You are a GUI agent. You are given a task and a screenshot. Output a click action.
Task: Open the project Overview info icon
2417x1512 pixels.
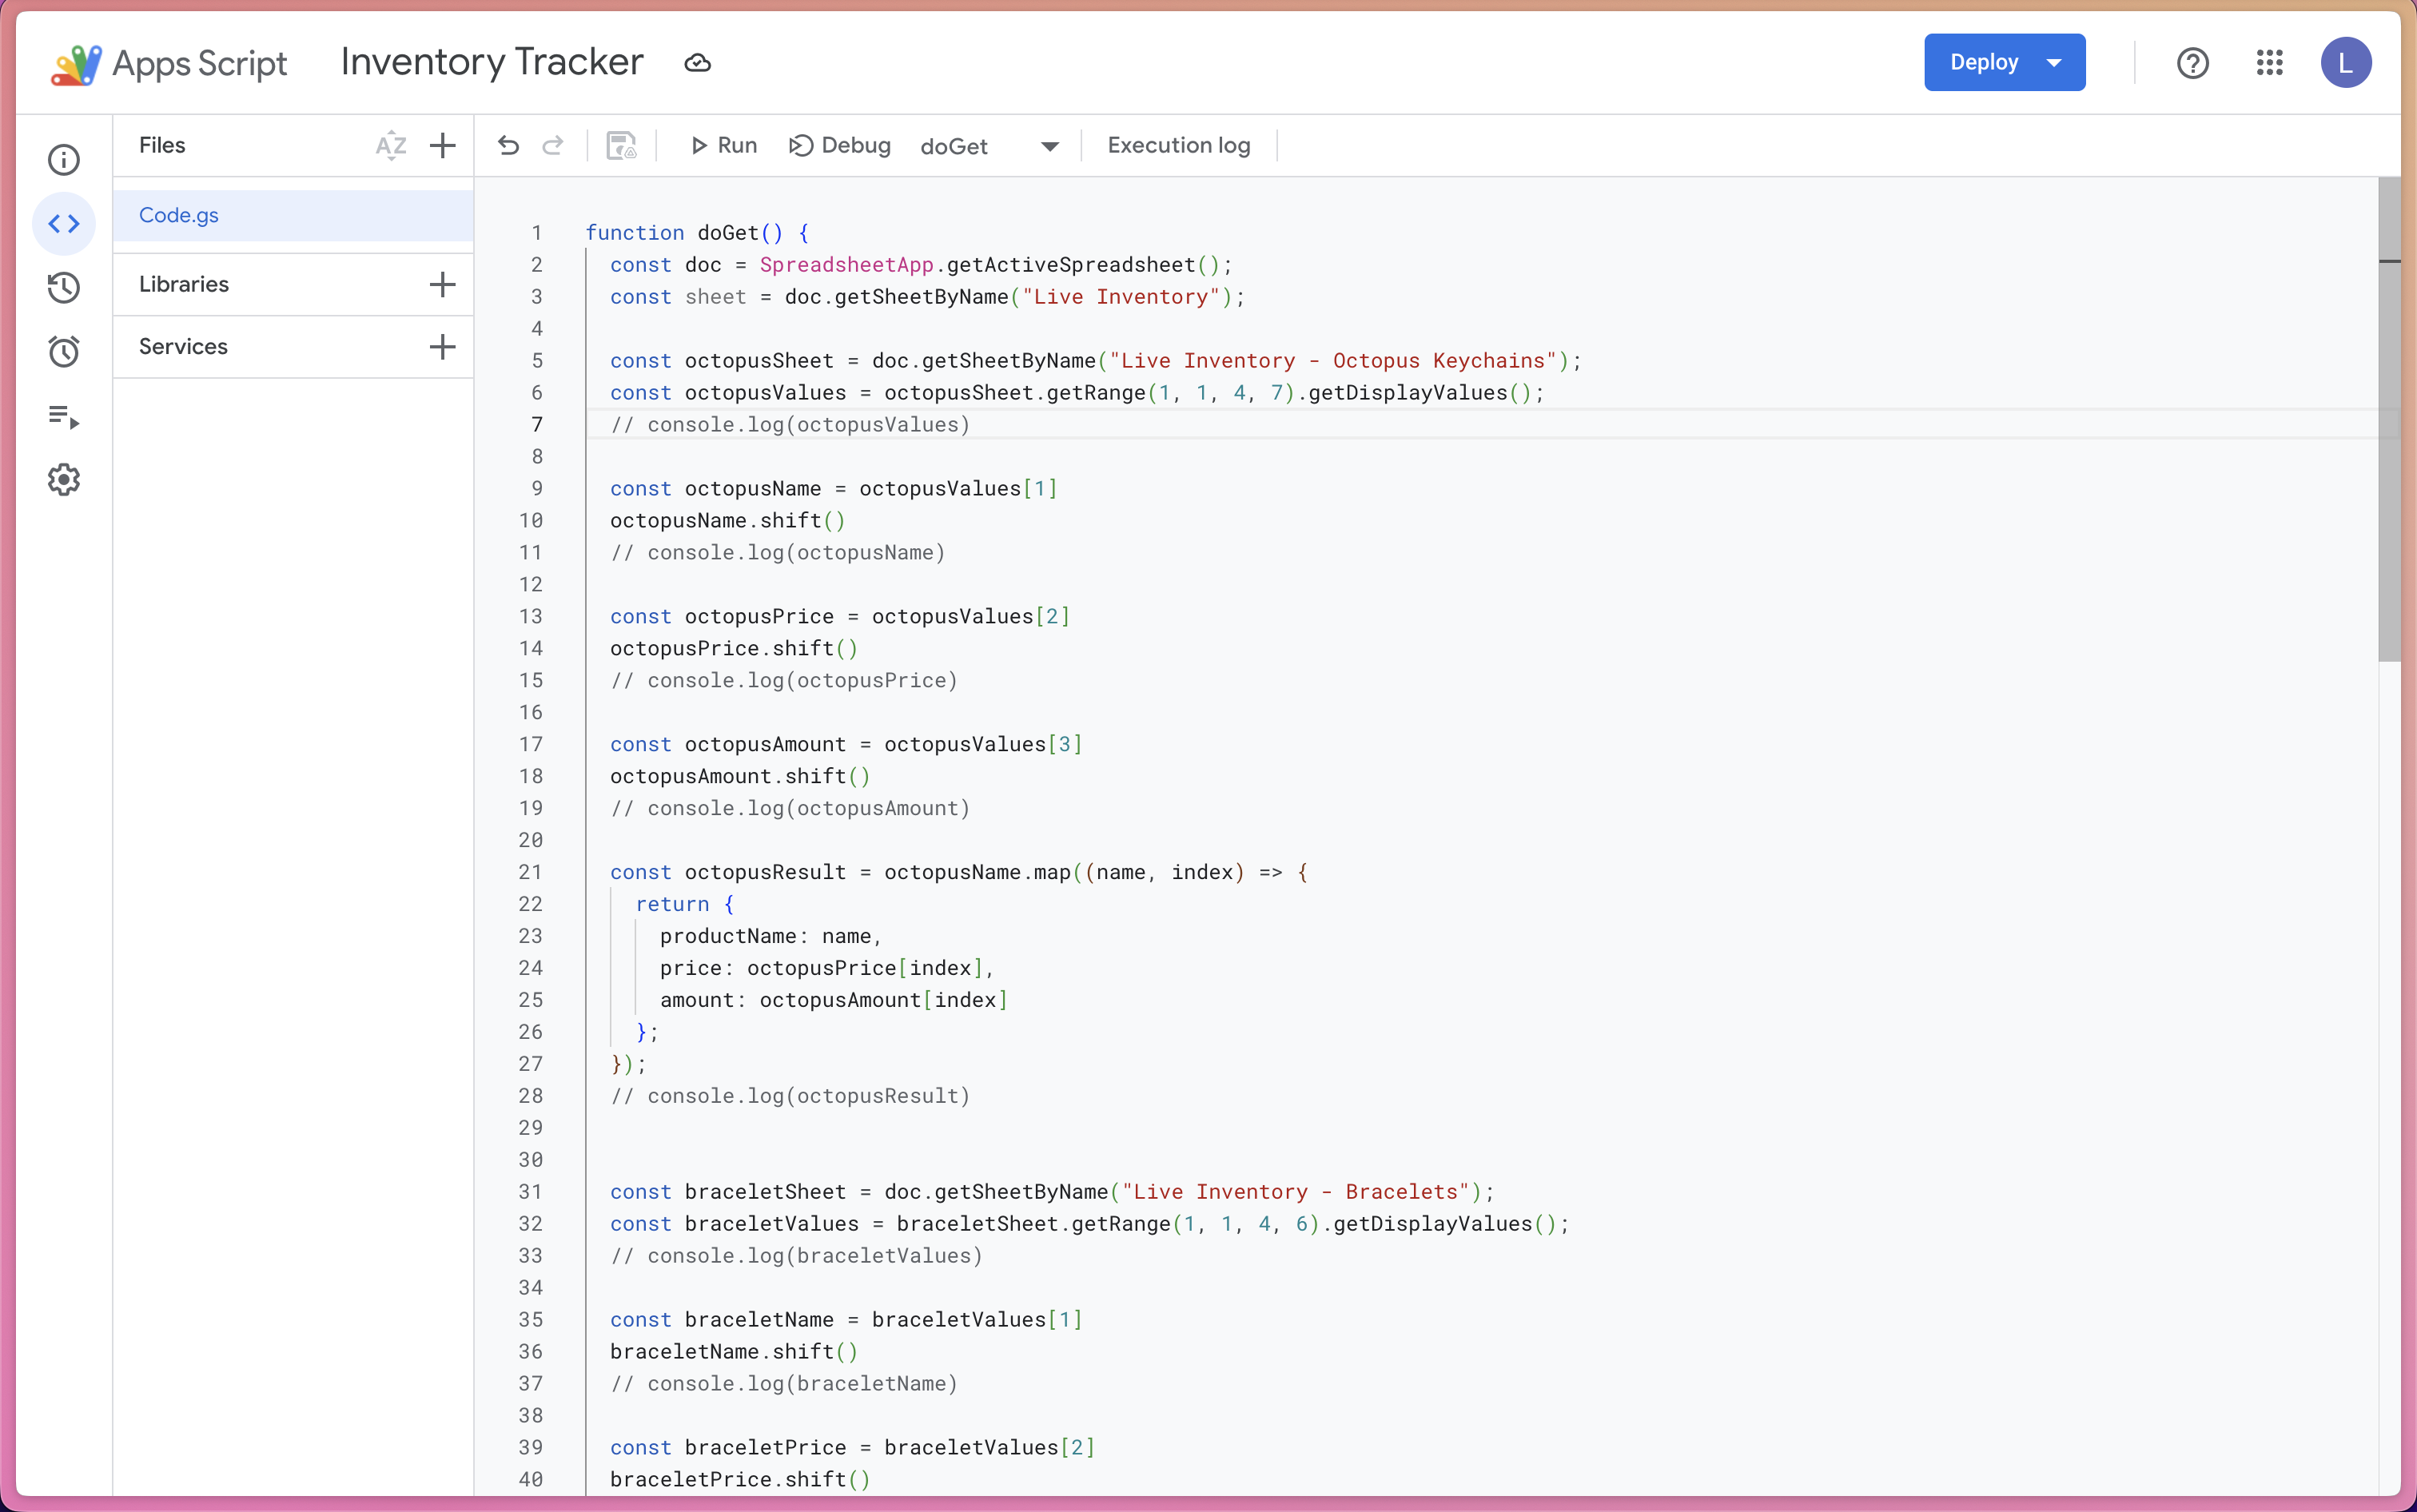click(x=64, y=160)
